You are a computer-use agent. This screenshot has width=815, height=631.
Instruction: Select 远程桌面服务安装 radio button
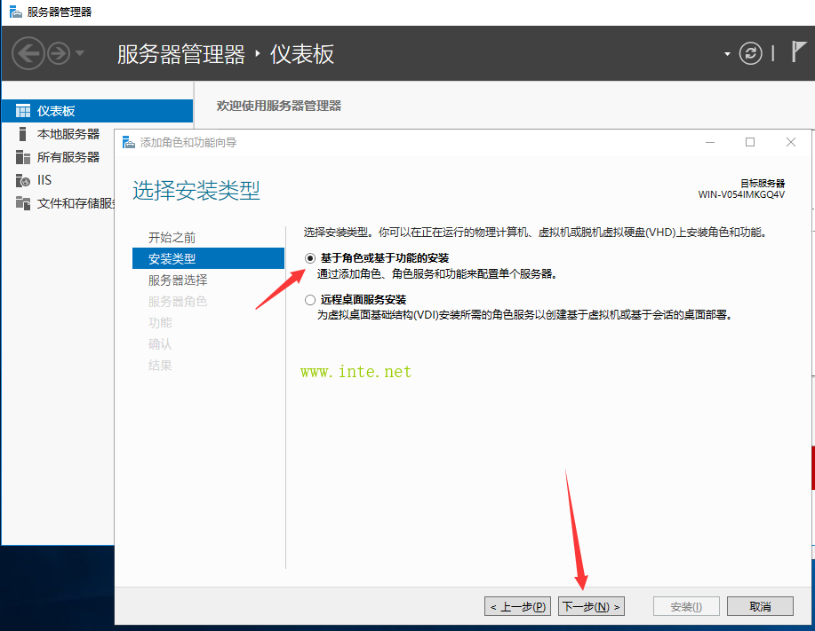[x=310, y=300]
